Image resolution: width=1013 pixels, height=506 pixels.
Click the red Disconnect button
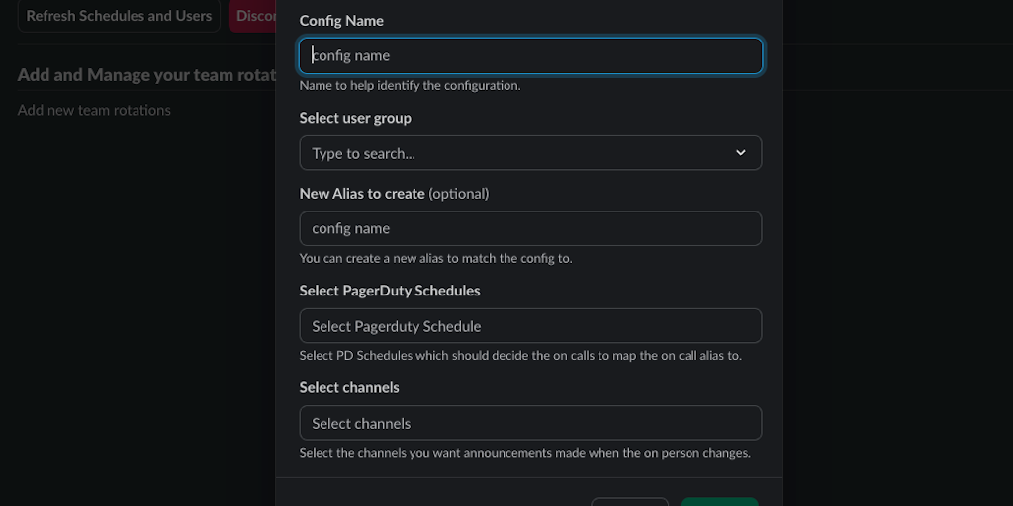252,16
